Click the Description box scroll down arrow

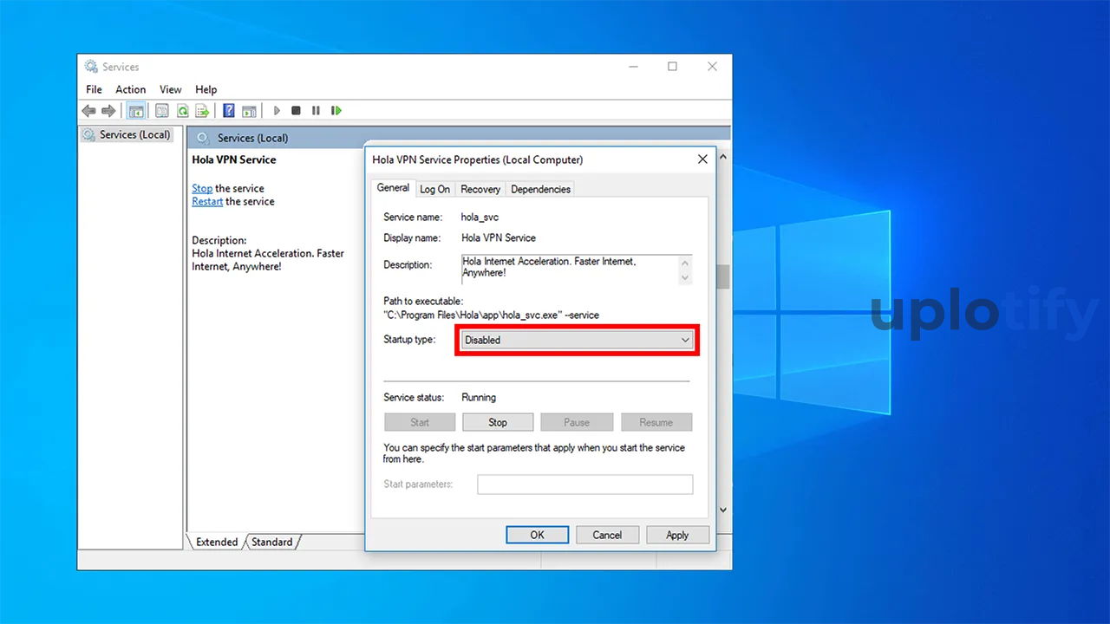(x=685, y=277)
